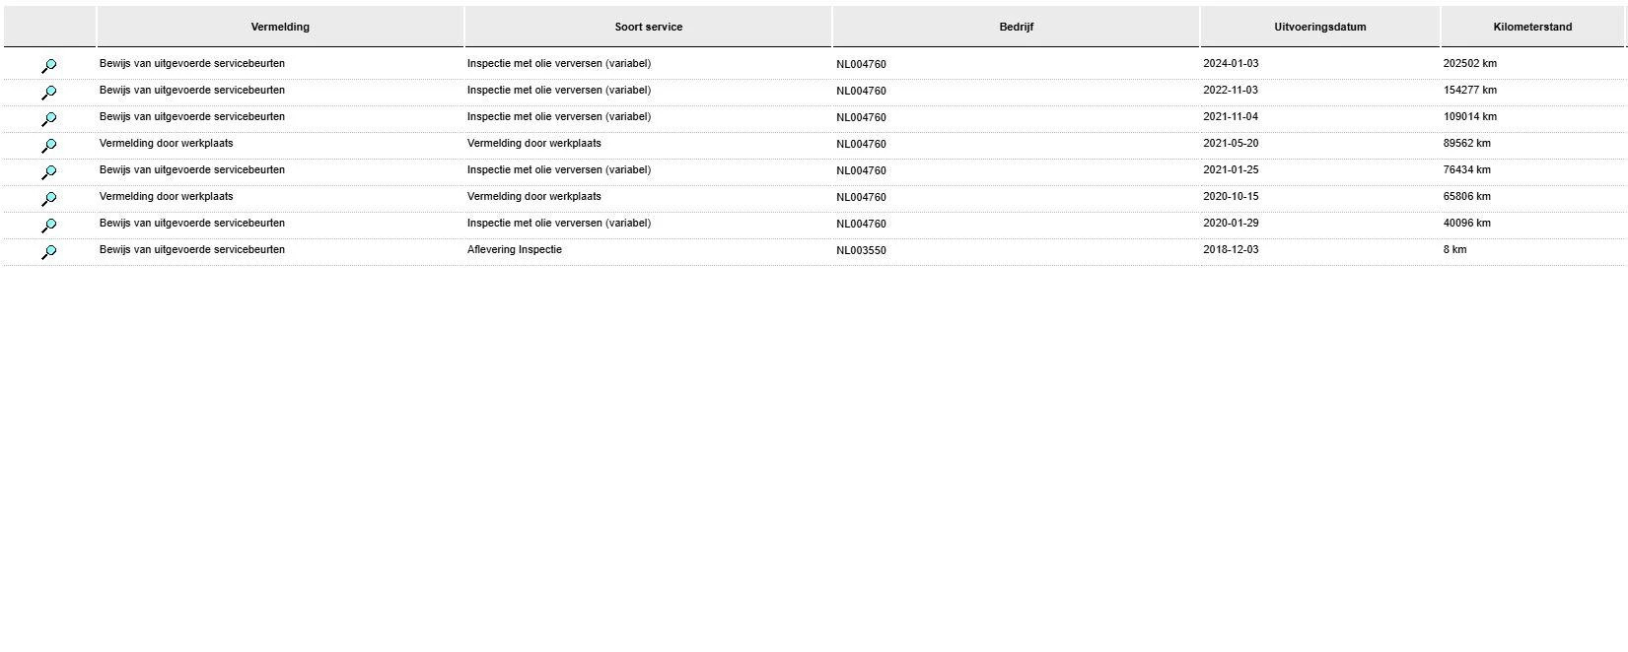Click the Uitvoeringsdatum column header
1628x652 pixels.
[1319, 27]
